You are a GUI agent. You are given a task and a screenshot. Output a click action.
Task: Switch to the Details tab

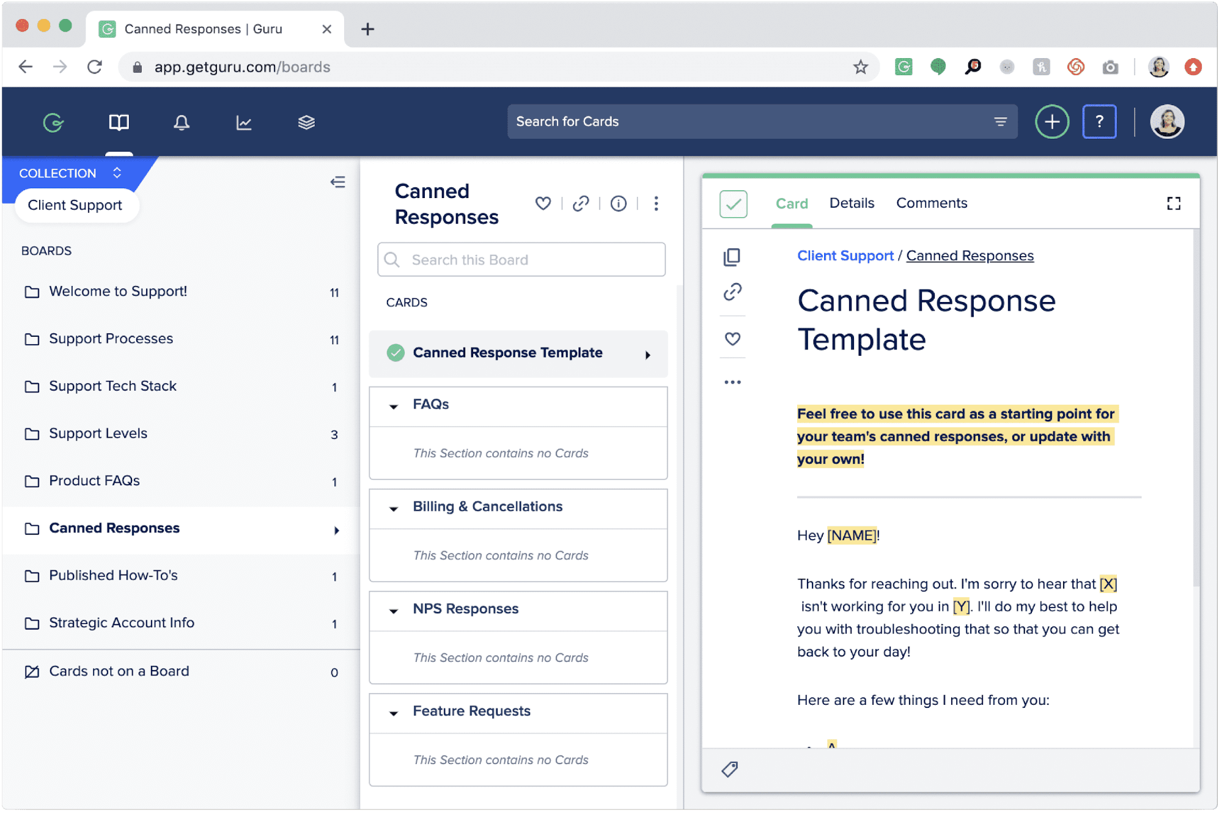[851, 202]
